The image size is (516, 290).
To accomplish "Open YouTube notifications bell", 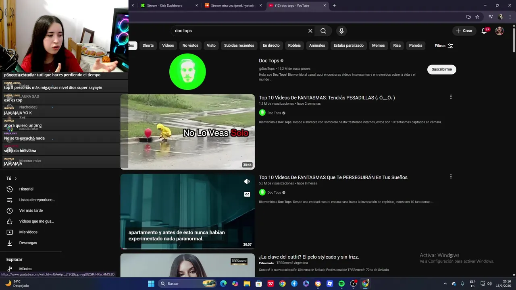I will click(x=485, y=31).
